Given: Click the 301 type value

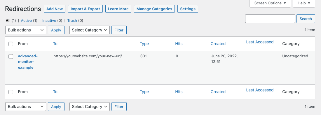Looking at the screenshot, I should coord(144,56).
